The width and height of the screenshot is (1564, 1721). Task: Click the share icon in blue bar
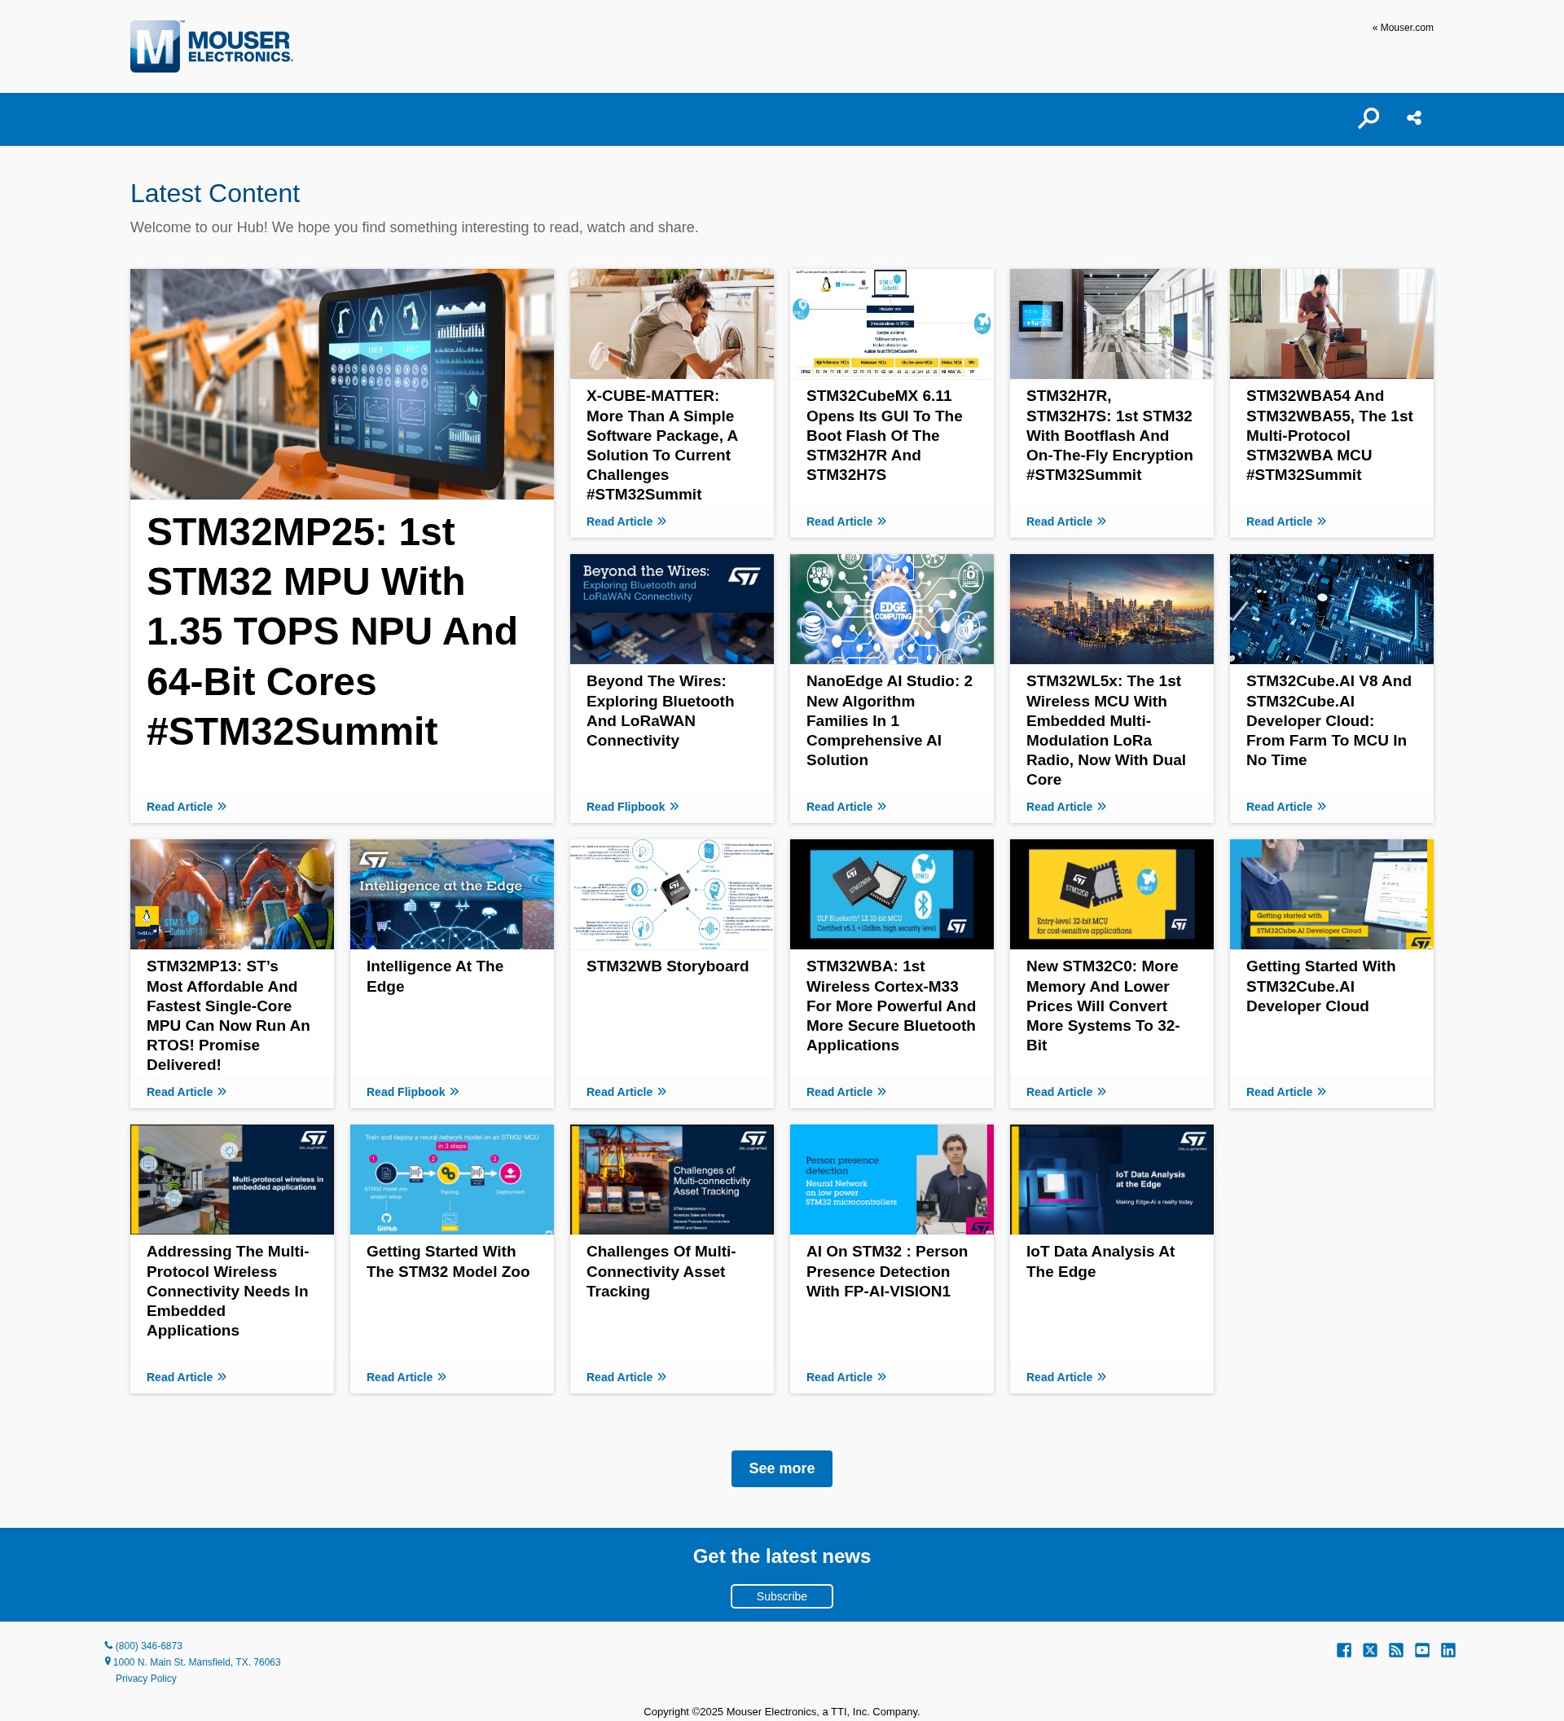click(x=1414, y=118)
